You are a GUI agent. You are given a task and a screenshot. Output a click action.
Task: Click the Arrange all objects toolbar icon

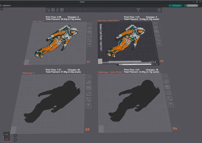pyautogui.click(x=62, y=10)
